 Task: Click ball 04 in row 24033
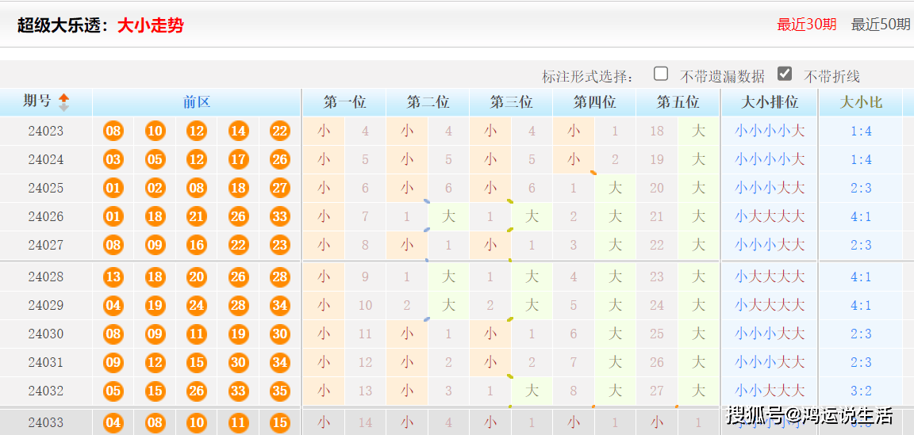click(113, 422)
